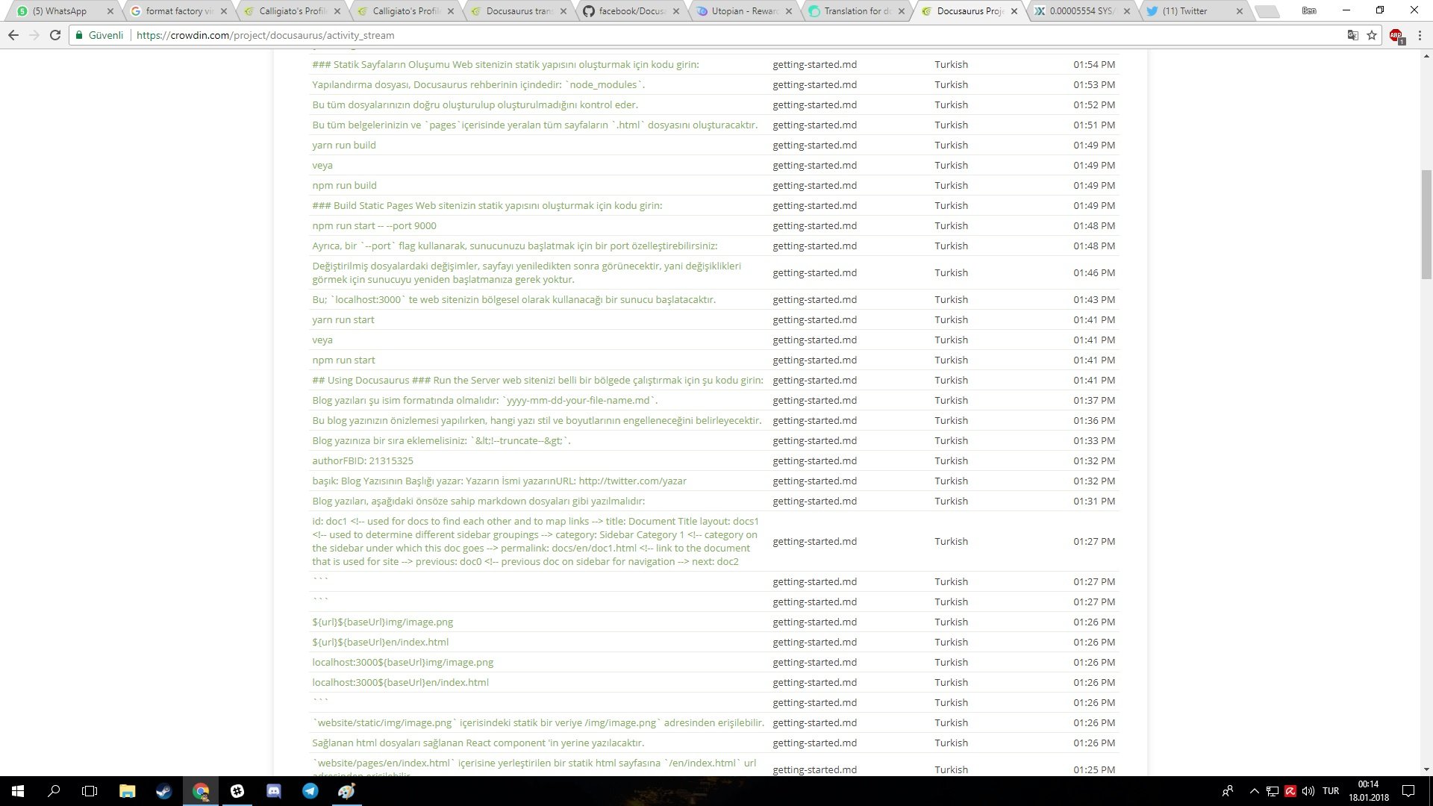This screenshot has width=1433, height=806.
Task: Click the browser forward arrow
Action: [34, 35]
